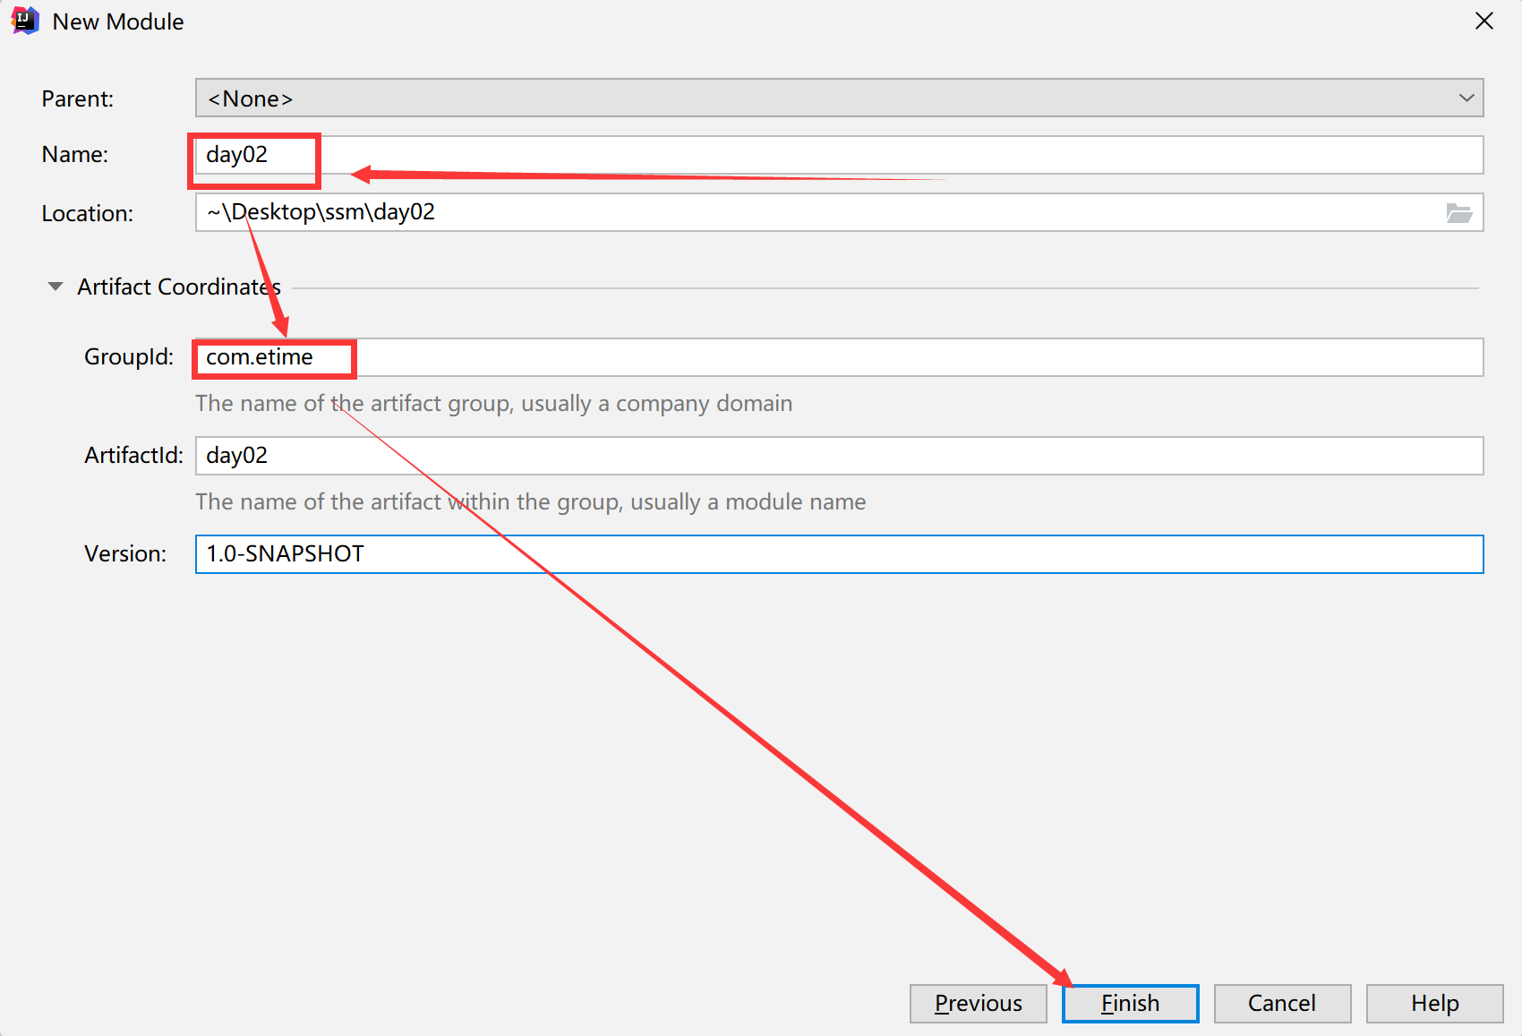Click the Name: label
The width and height of the screenshot is (1522, 1036).
75,155
